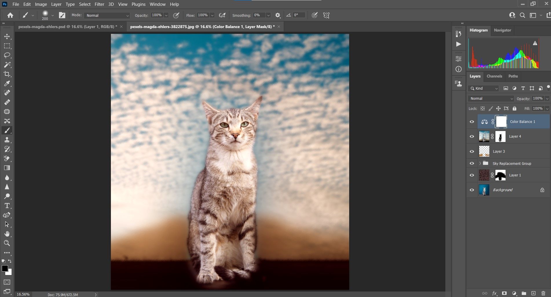The width and height of the screenshot is (551, 297).
Task: Pick the Eyedropper tool
Action: 7,84
